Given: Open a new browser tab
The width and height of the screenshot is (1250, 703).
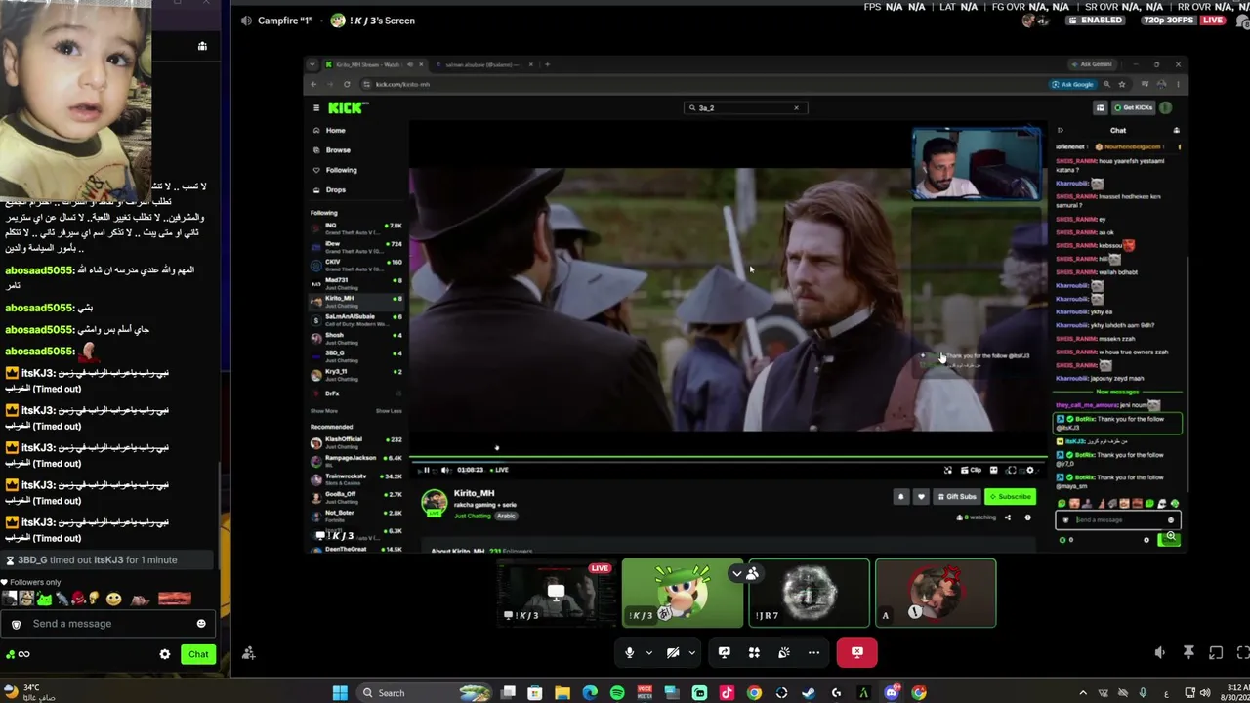Looking at the screenshot, I should tap(547, 64).
